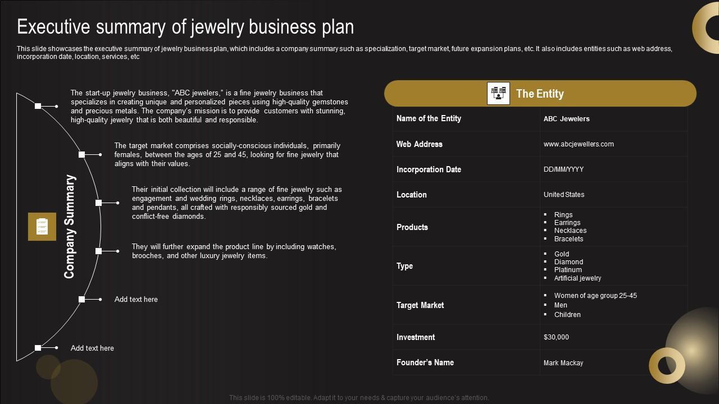Select the 'Founder's Name' row label

click(425, 362)
